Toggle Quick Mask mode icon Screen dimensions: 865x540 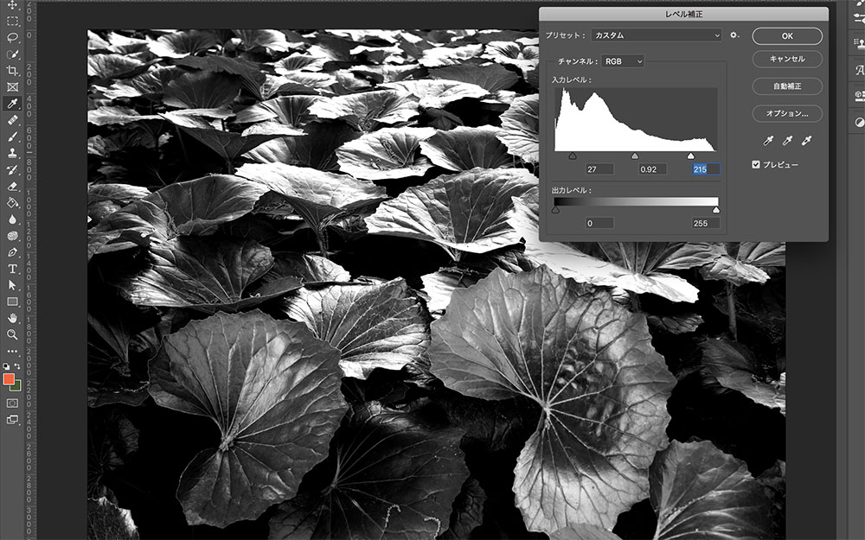pos(13,403)
